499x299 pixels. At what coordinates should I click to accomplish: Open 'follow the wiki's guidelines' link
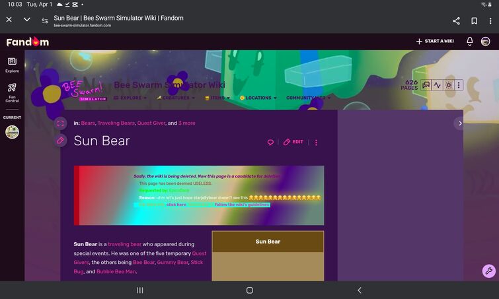point(242,205)
